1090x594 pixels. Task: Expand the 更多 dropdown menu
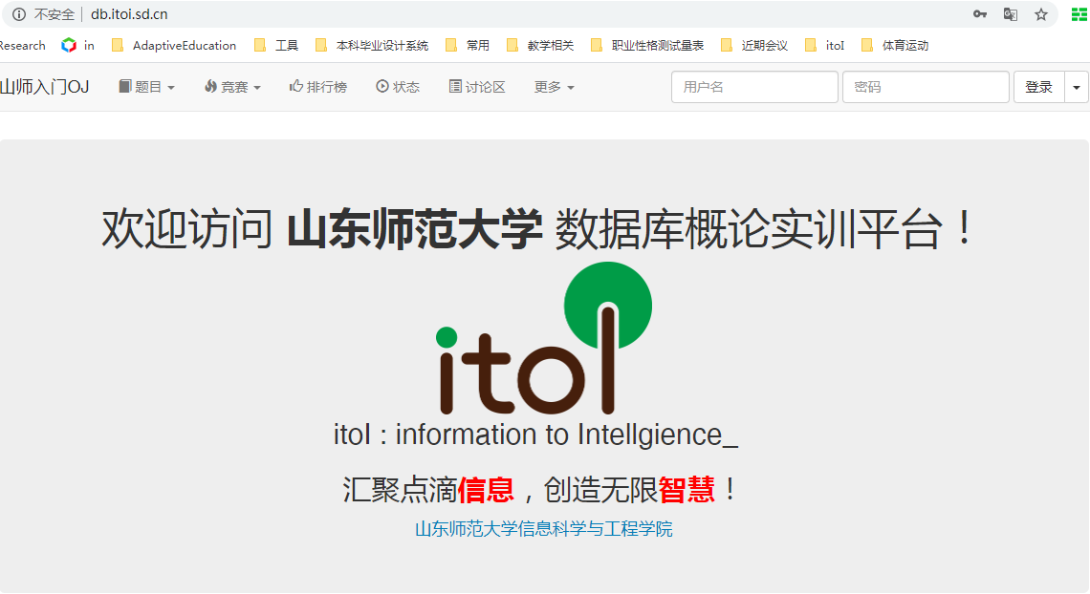click(555, 87)
